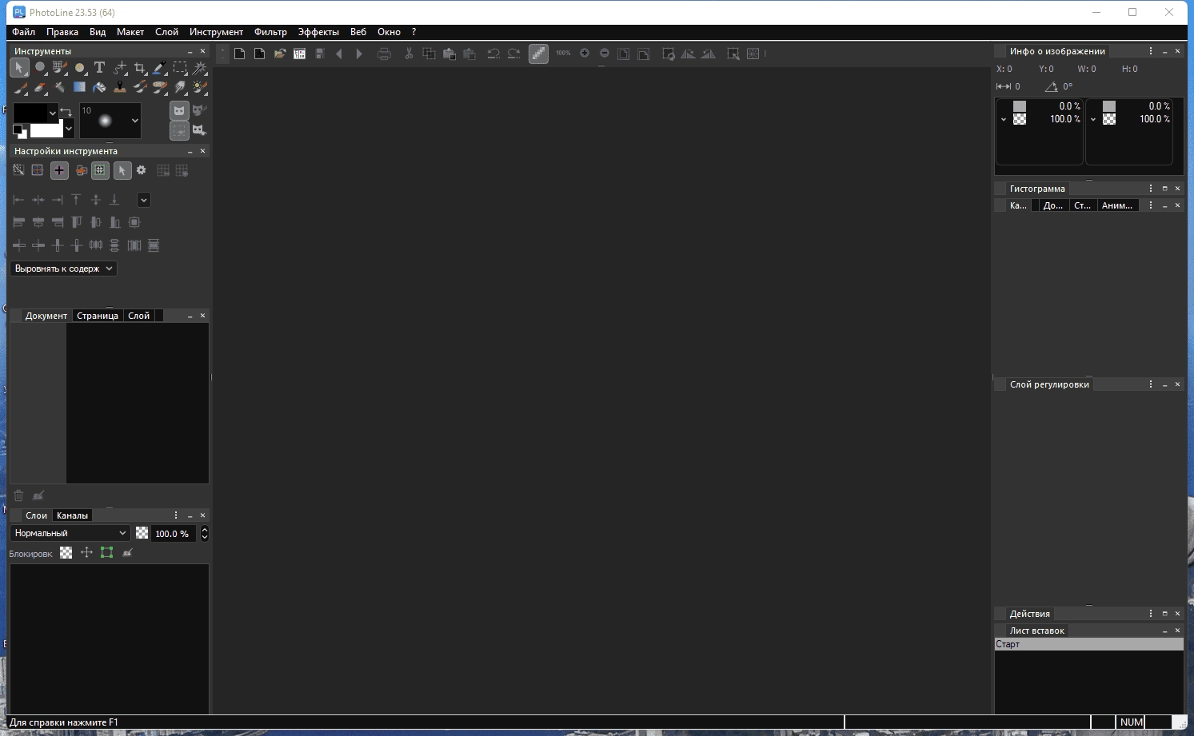Toggle lock transparency checkerboard icon
The height and width of the screenshot is (736, 1194).
[66, 552]
